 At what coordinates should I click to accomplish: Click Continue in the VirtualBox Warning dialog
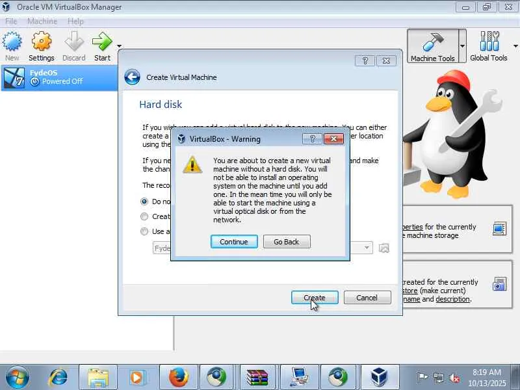point(234,242)
